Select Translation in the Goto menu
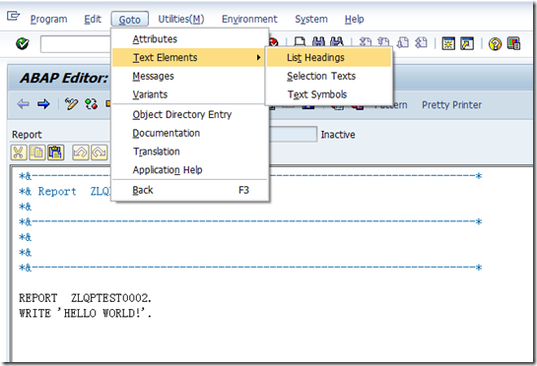Screen dimensions: 537x366 click(190, 152)
